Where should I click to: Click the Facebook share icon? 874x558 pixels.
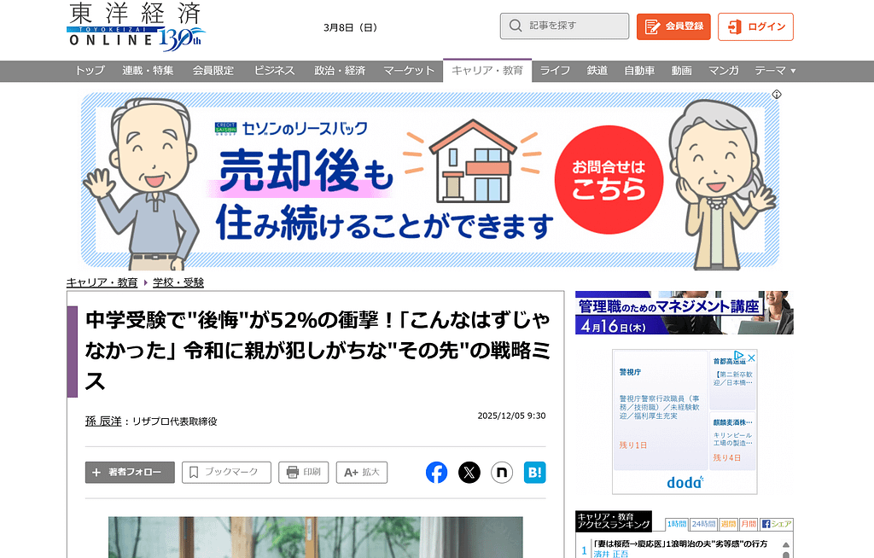click(x=436, y=473)
